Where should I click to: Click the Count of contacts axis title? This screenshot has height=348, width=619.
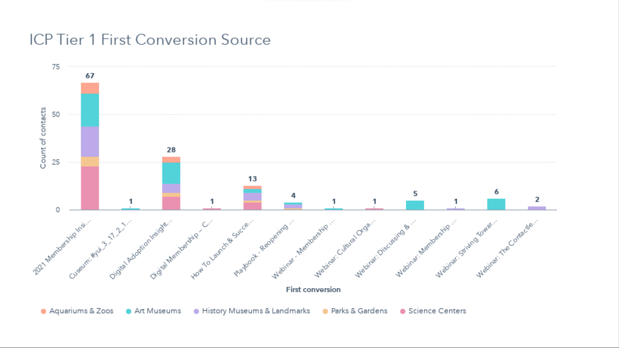(43, 138)
